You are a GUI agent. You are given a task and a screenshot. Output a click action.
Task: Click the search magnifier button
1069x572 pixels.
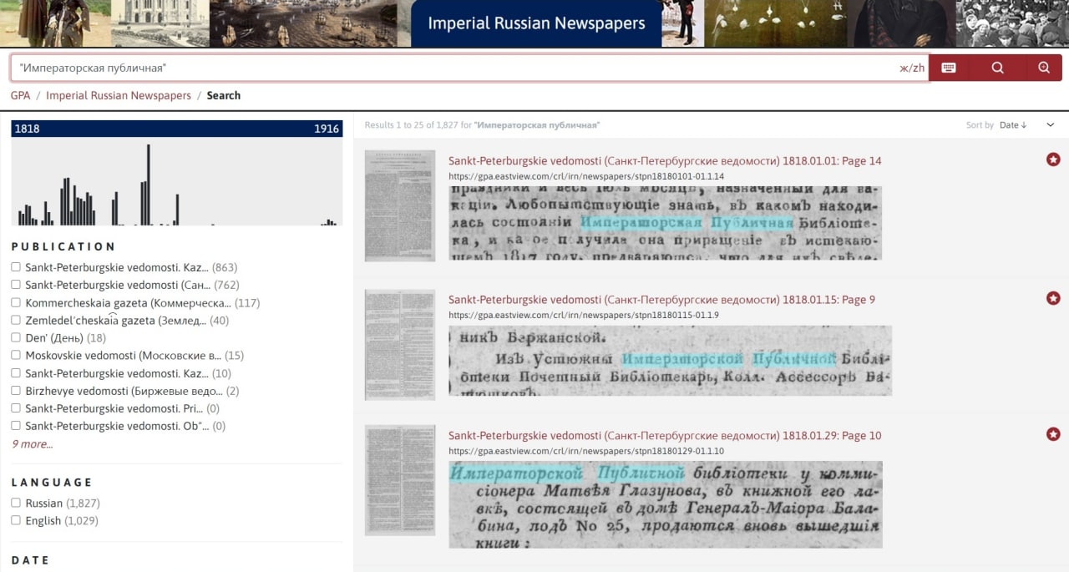pyautogui.click(x=997, y=68)
